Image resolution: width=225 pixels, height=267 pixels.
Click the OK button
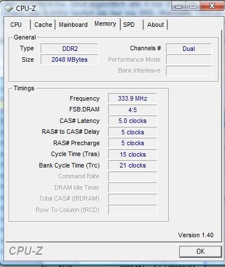(200, 252)
